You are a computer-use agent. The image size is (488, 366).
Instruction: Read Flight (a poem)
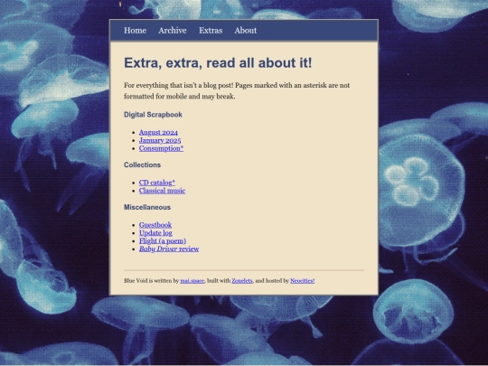click(163, 241)
